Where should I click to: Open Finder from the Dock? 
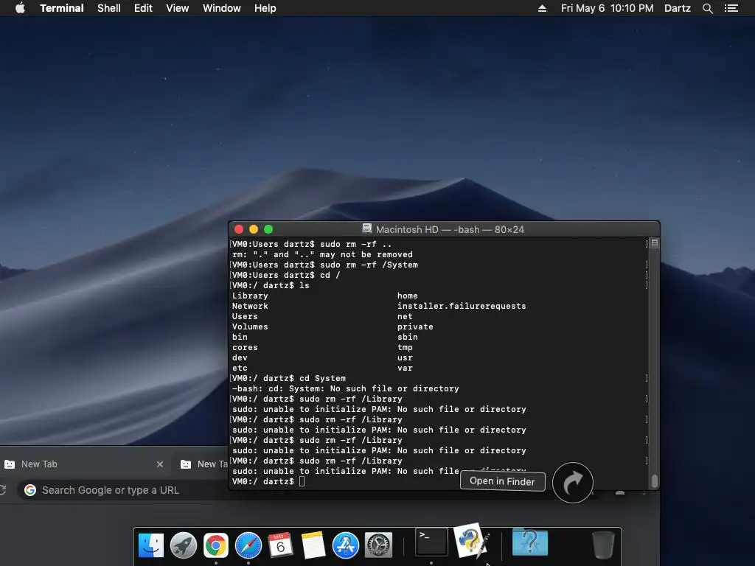pyautogui.click(x=150, y=545)
